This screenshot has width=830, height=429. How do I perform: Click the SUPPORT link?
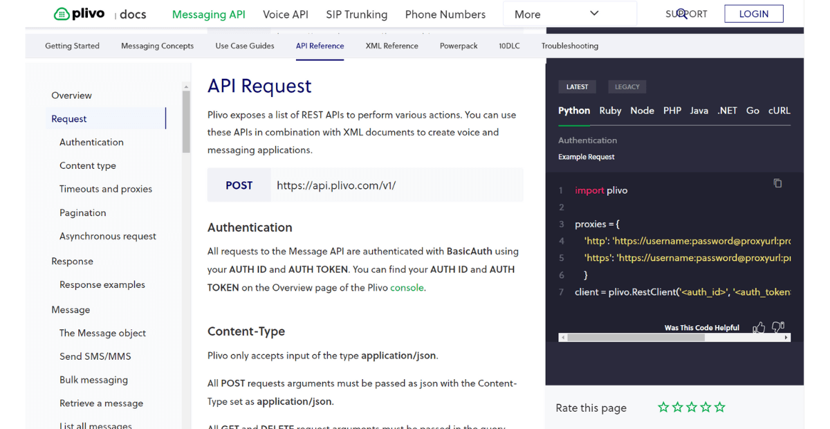pos(686,14)
